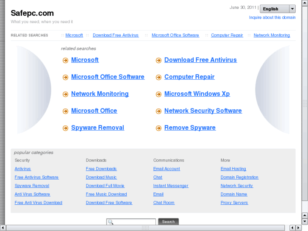Open the Free Antivirus Software category link

(36, 177)
